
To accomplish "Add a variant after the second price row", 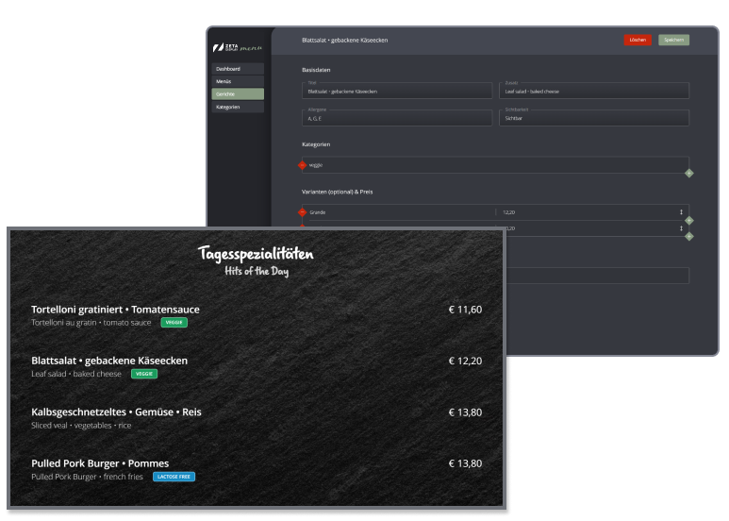I will 689,236.
